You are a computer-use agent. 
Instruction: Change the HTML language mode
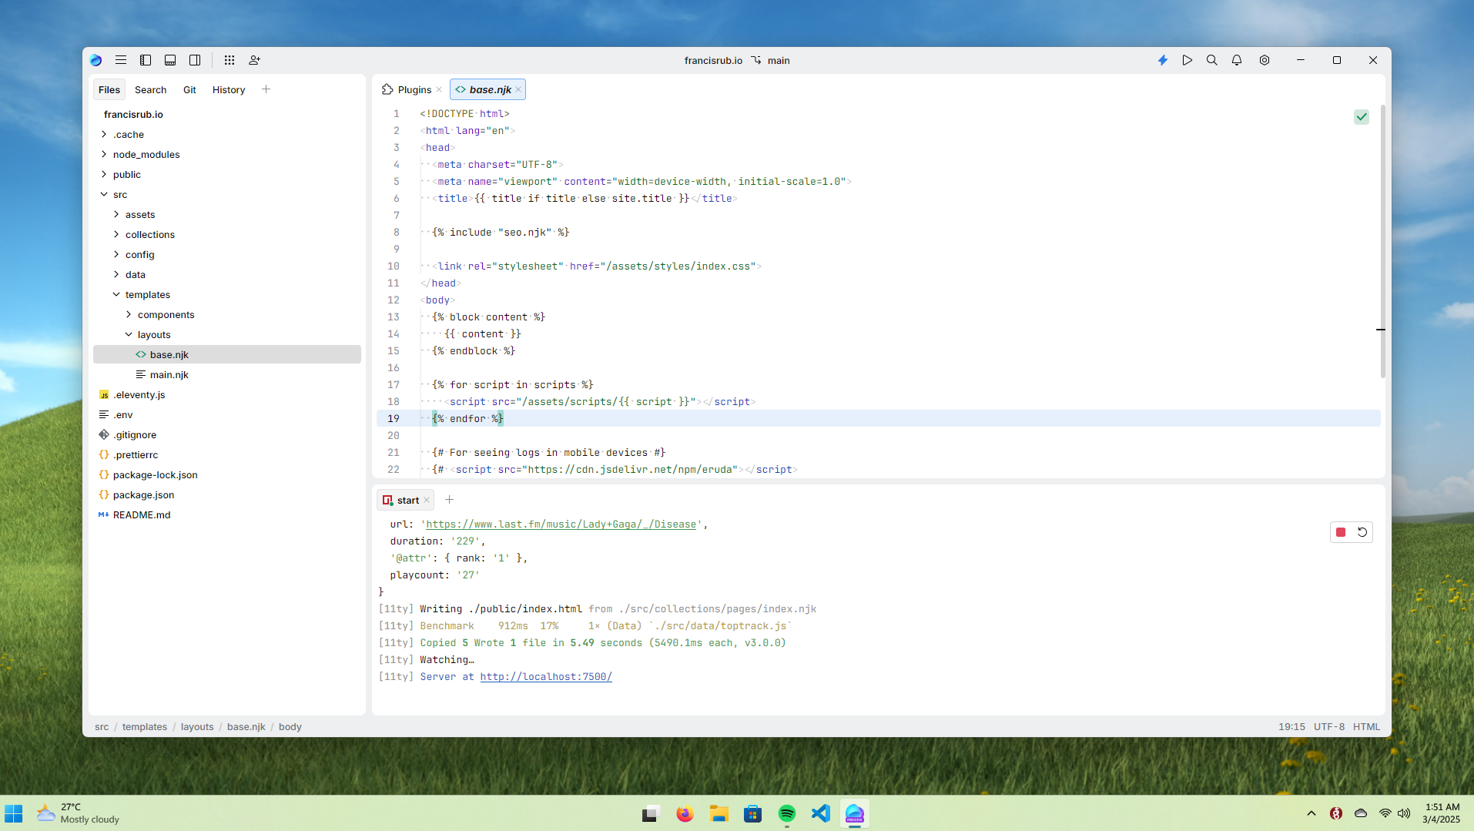tap(1367, 726)
